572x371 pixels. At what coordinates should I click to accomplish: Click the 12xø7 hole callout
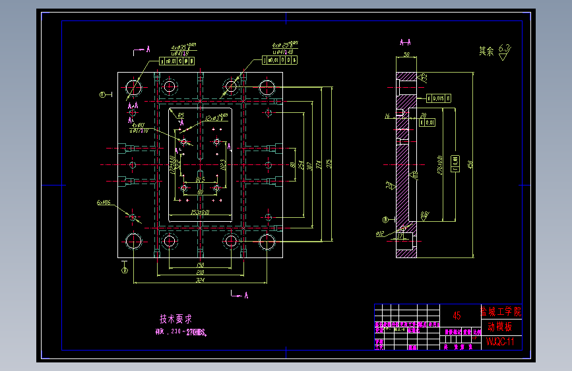[x=216, y=118]
